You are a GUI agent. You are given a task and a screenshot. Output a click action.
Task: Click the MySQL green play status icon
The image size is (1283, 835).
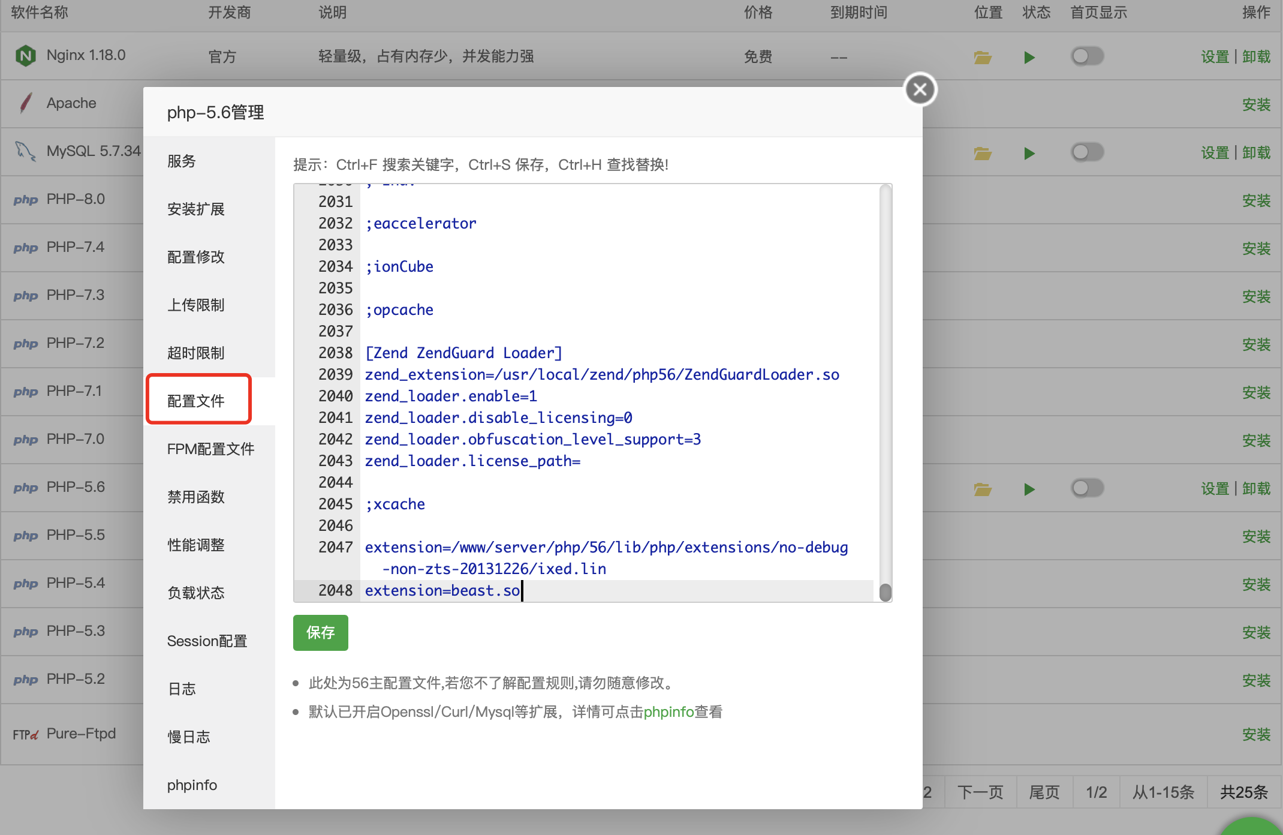(1029, 154)
